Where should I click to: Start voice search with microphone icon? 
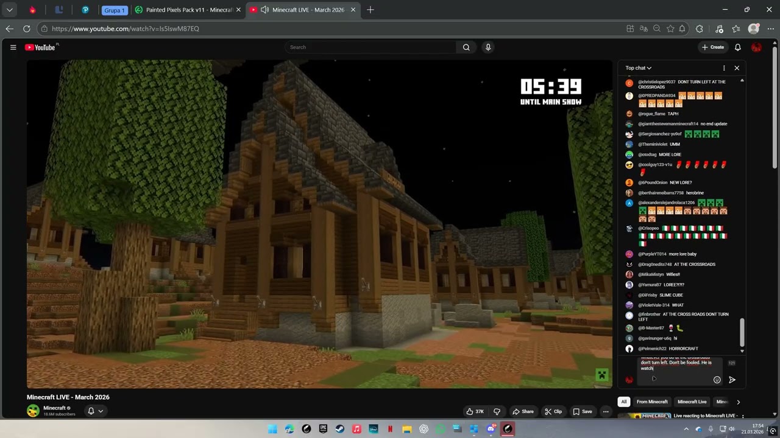coord(488,47)
